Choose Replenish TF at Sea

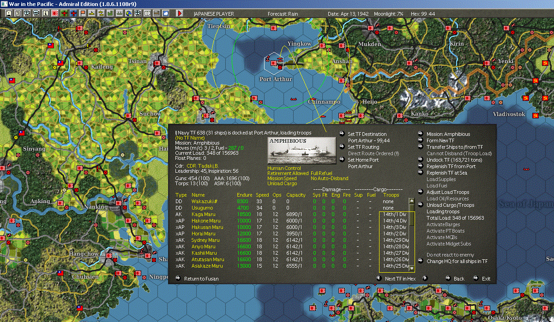446,173
